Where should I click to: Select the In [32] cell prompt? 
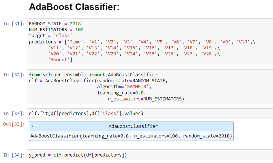(x=14, y=75)
